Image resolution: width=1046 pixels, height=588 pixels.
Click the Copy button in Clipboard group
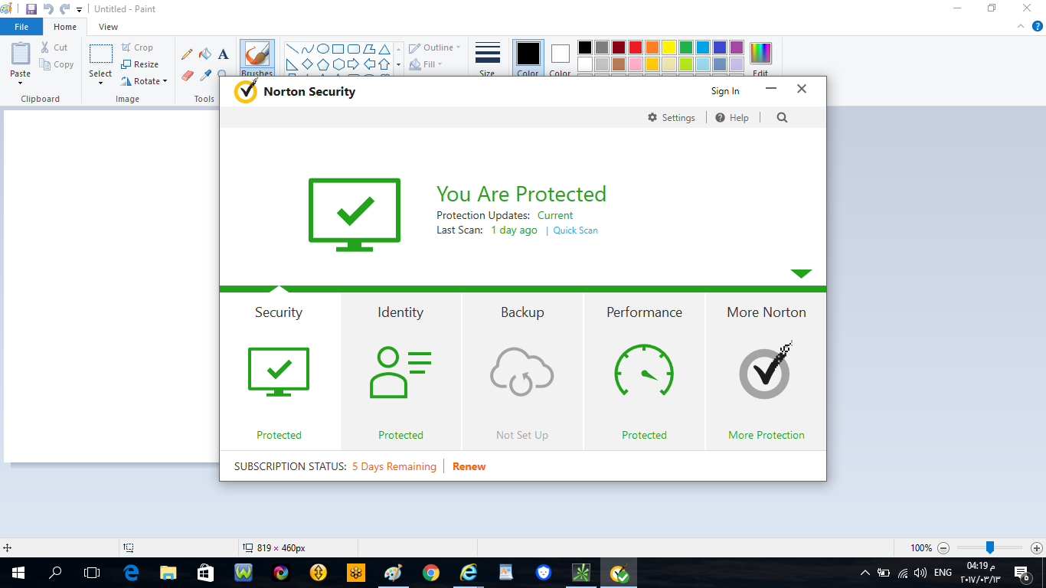[x=57, y=65]
